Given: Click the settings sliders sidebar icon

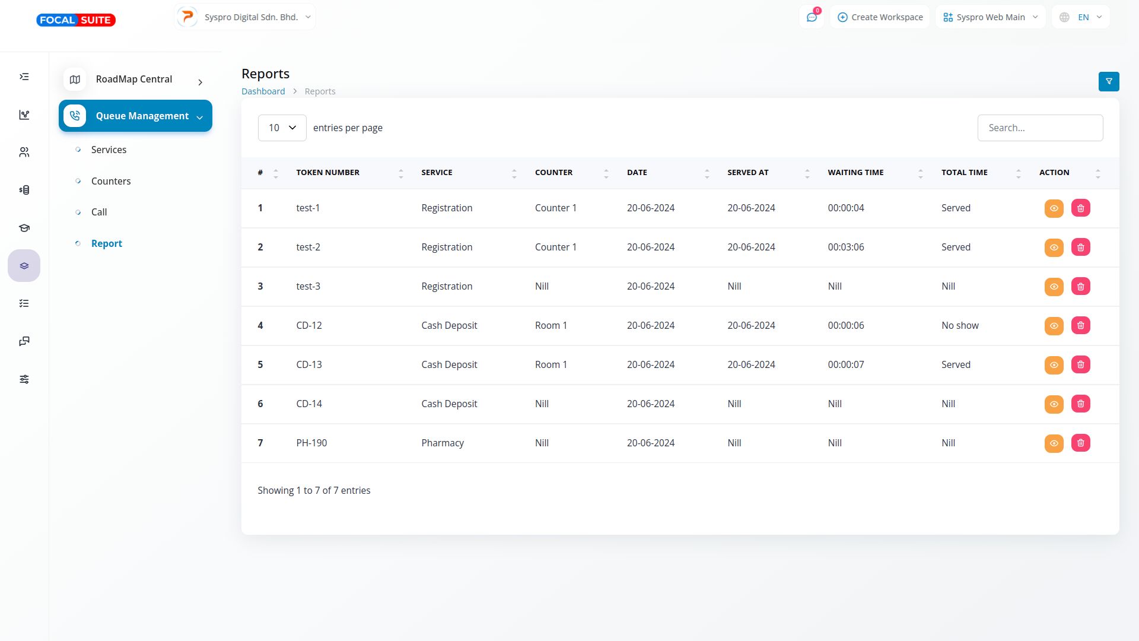Looking at the screenshot, I should click(24, 379).
